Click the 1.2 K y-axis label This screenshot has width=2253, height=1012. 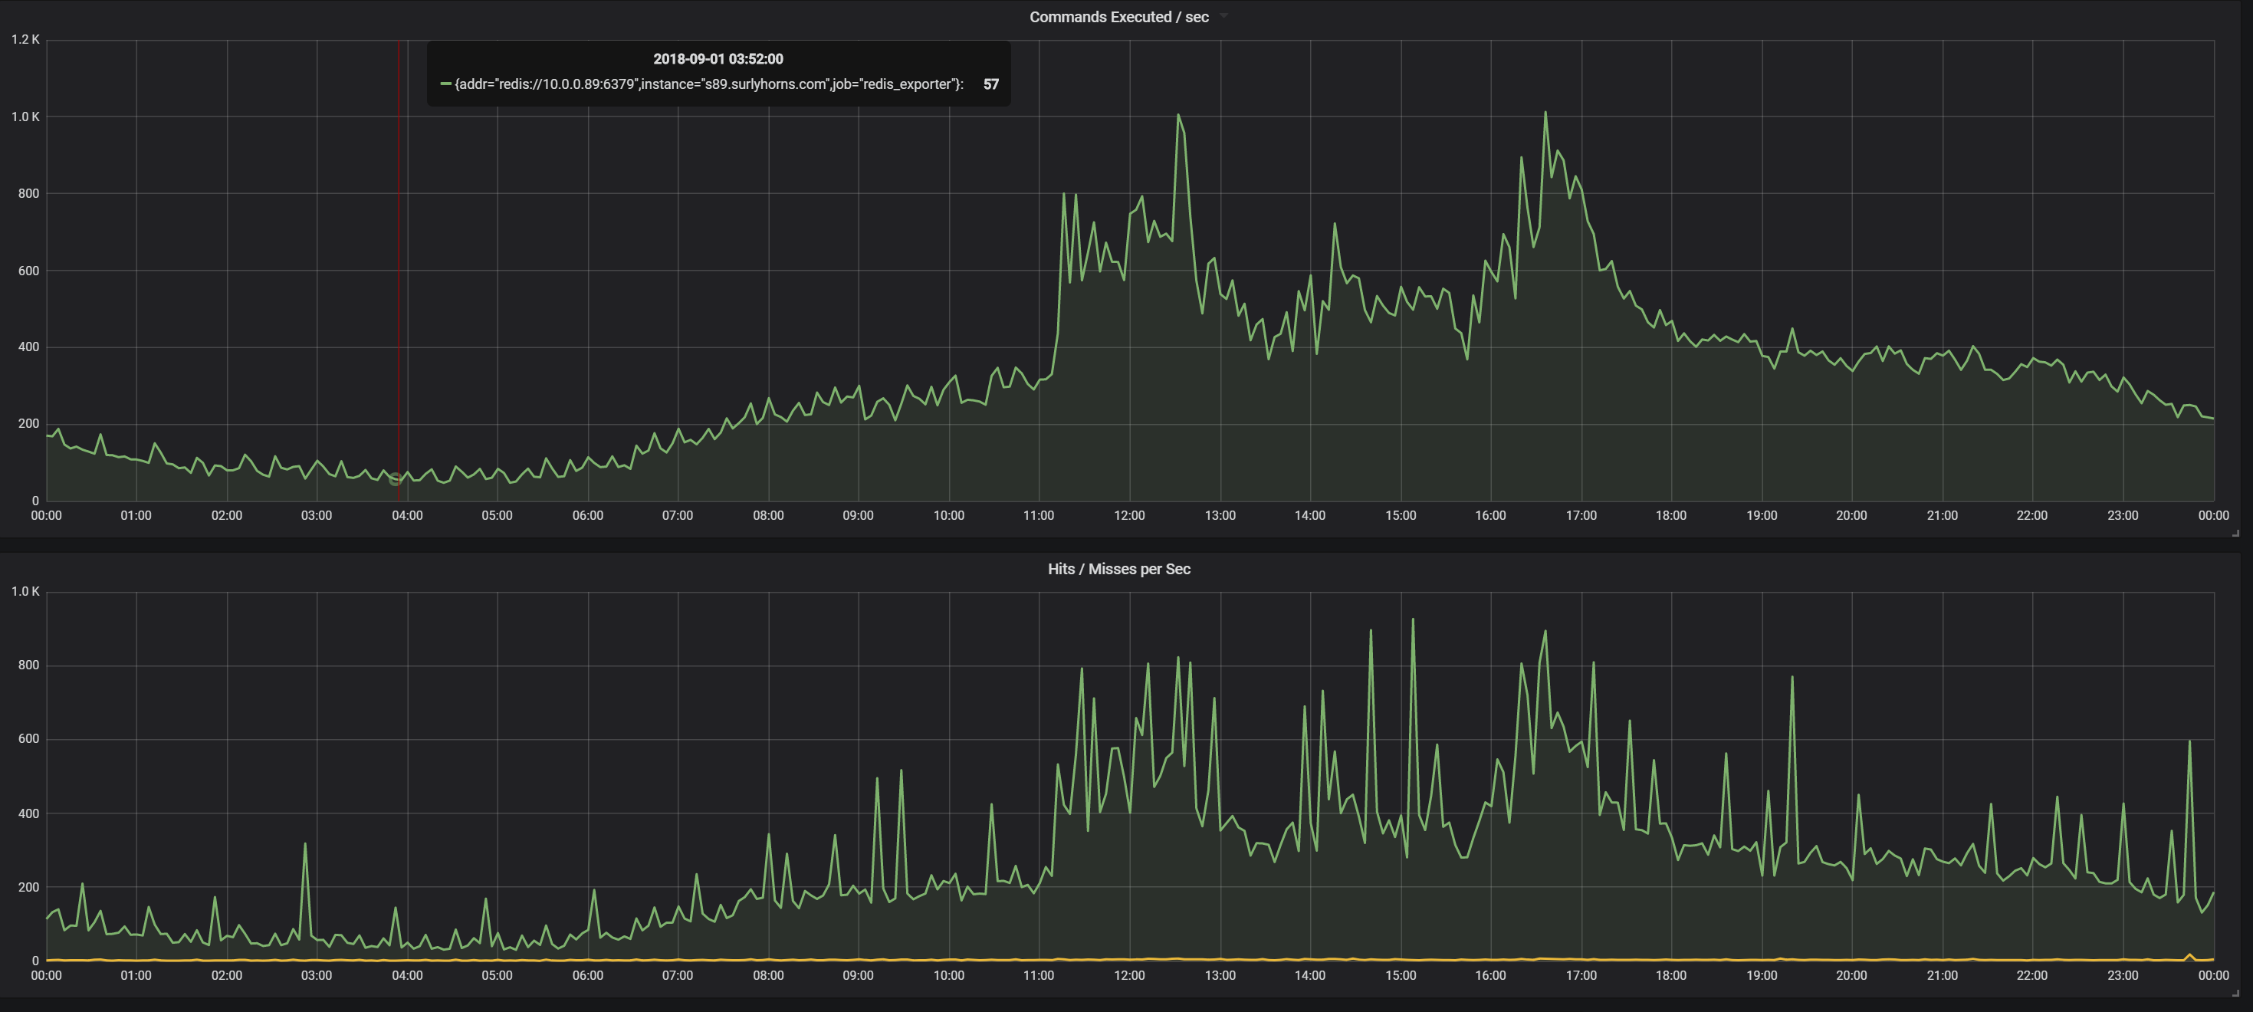click(25, 39)
